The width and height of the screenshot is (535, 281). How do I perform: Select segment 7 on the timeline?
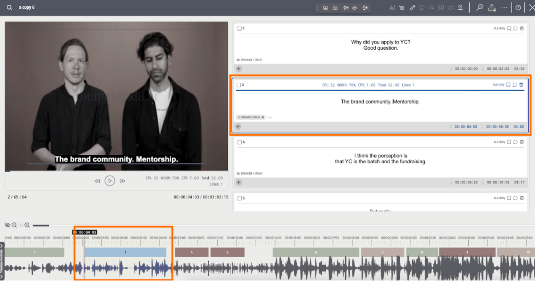pos(383,252)
